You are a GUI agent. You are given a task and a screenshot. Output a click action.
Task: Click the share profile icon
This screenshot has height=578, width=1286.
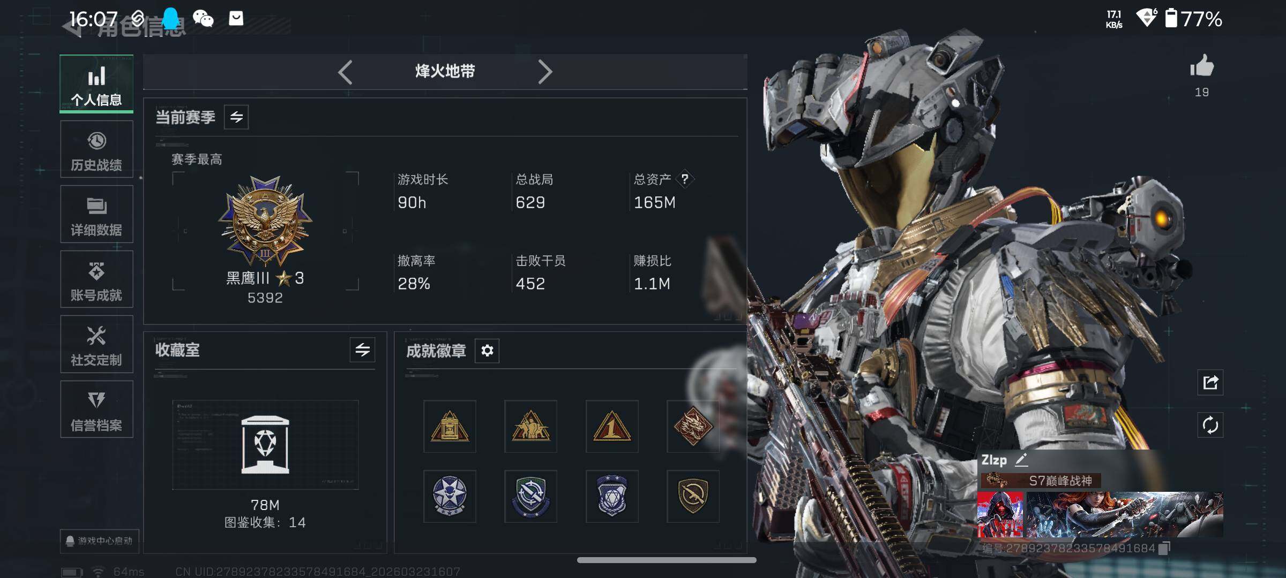coord(1210,383)
